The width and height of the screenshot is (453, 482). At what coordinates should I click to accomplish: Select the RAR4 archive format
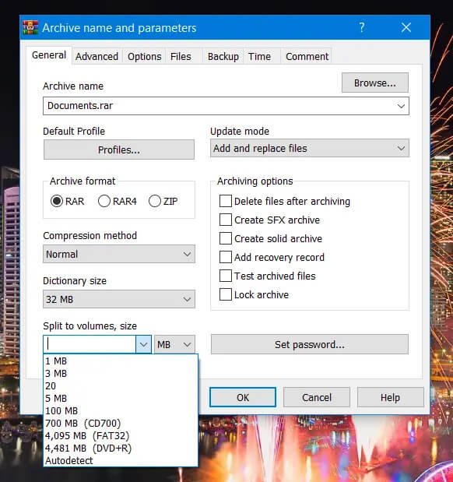[104, 201]
